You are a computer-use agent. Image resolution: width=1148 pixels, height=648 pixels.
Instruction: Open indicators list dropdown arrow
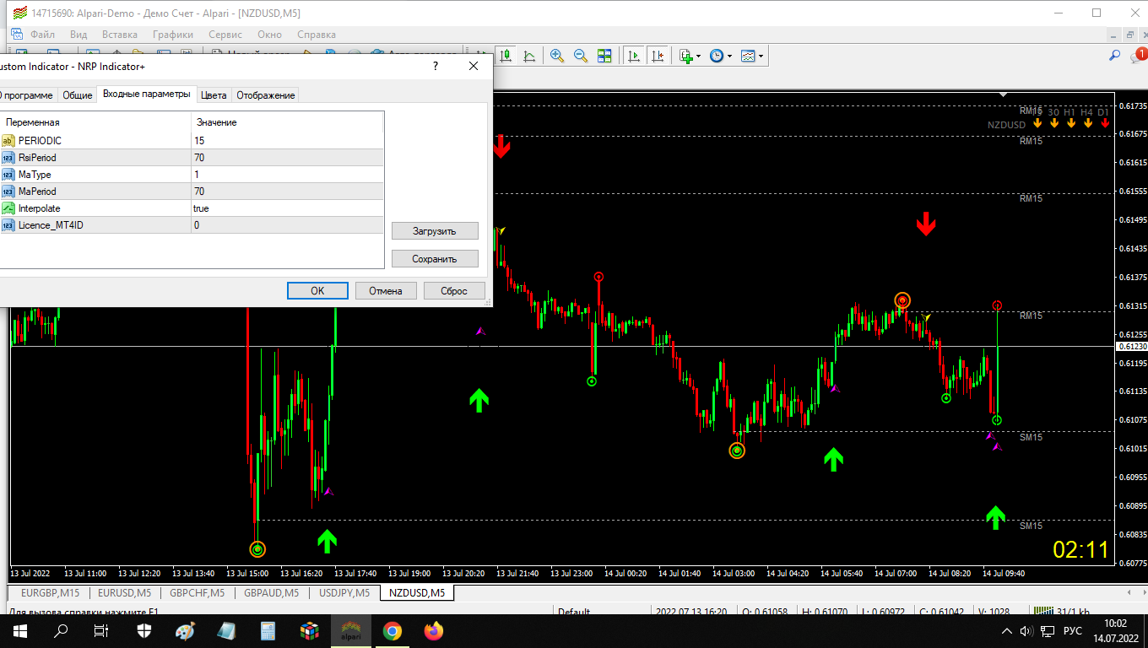click(x=699, y=57)
